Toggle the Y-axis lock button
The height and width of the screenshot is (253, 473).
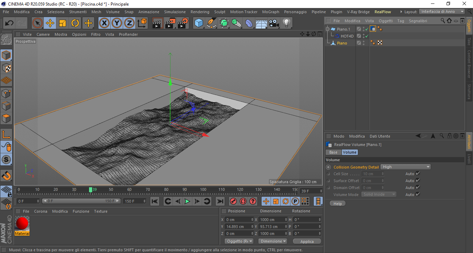(117, 23)
